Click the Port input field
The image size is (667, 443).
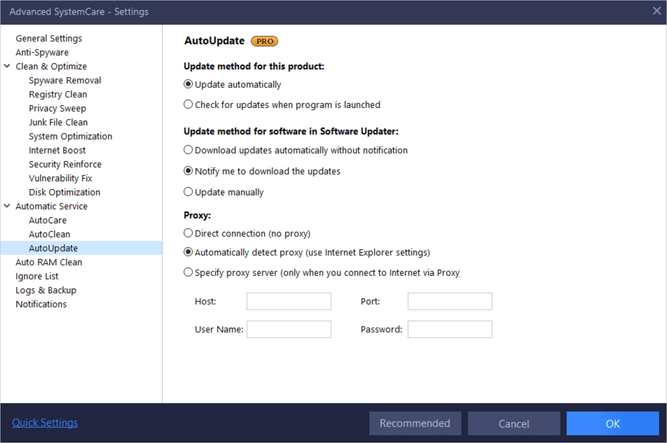(450, 301)
